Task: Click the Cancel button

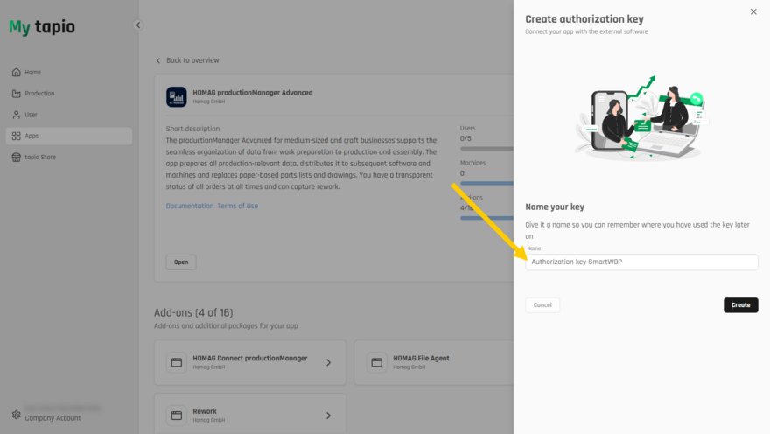Action: 542,304
